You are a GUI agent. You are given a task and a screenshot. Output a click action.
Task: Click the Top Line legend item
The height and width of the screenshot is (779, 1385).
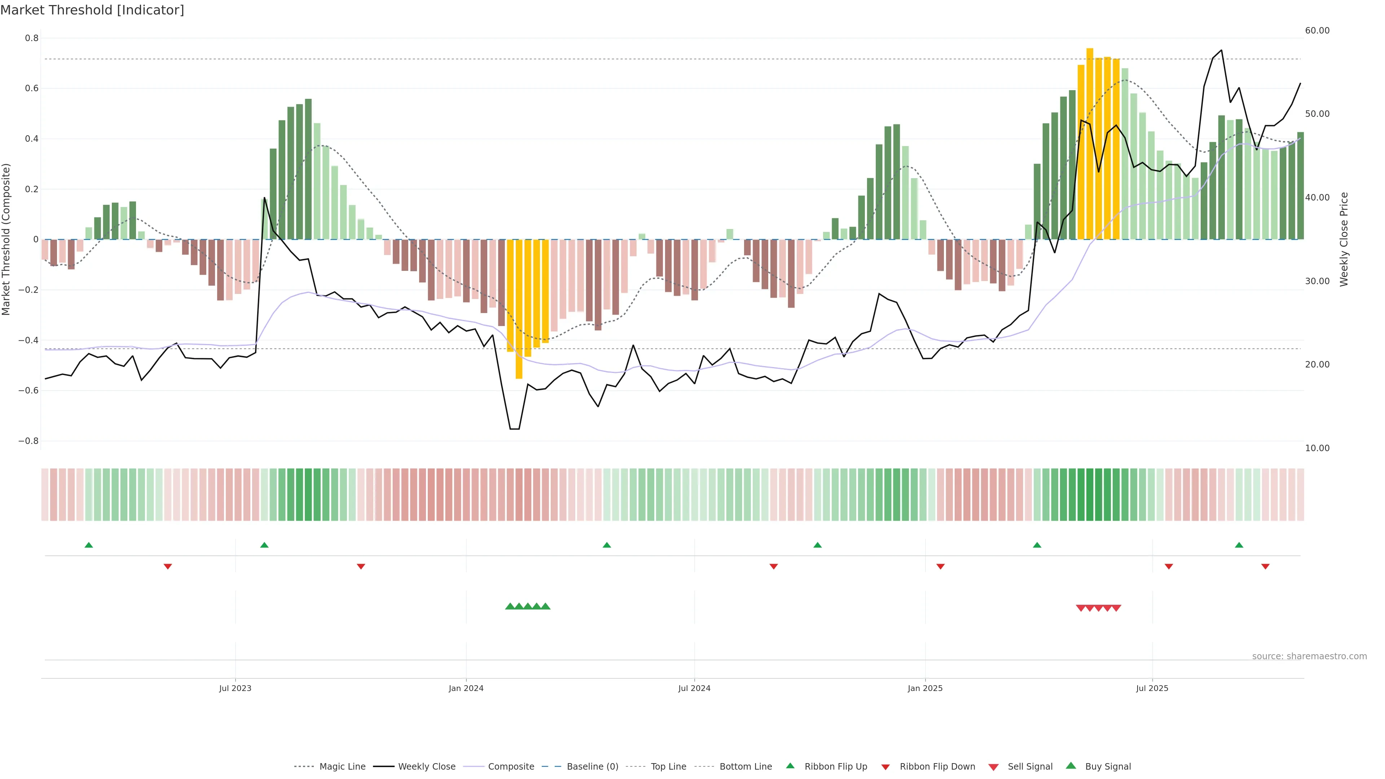[x=668, y=767]
